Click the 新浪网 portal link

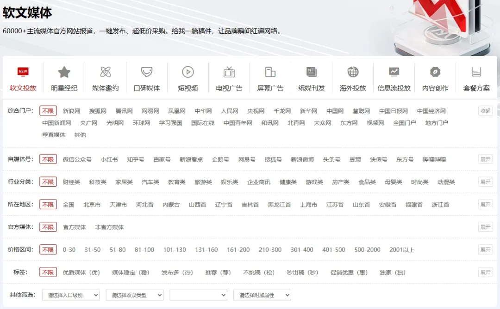pyautogui.click(x=71, y=111)
